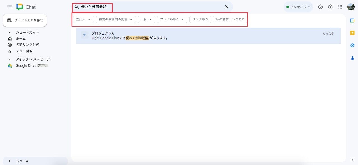Open Google Tasks in side panel

tap(352, 45)
